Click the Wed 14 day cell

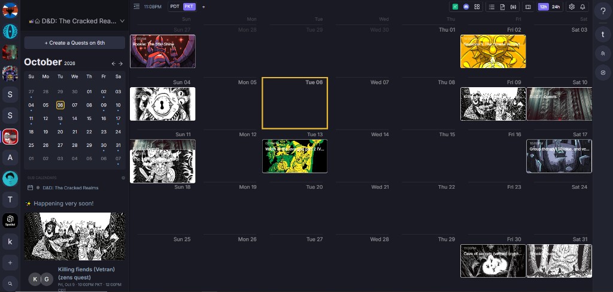point(362,155)
